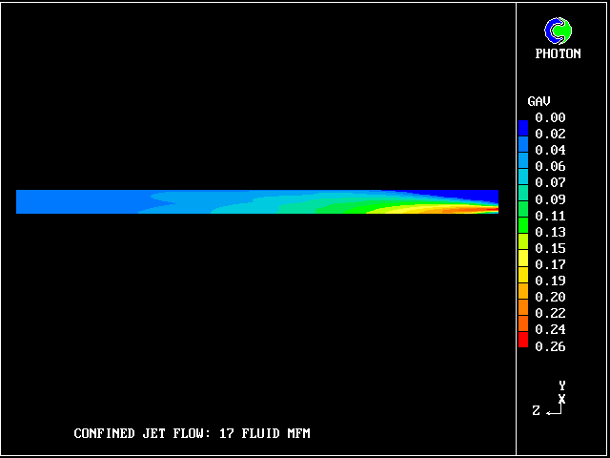Click the PHOTON text under the logo

click(x=558, y=54)
